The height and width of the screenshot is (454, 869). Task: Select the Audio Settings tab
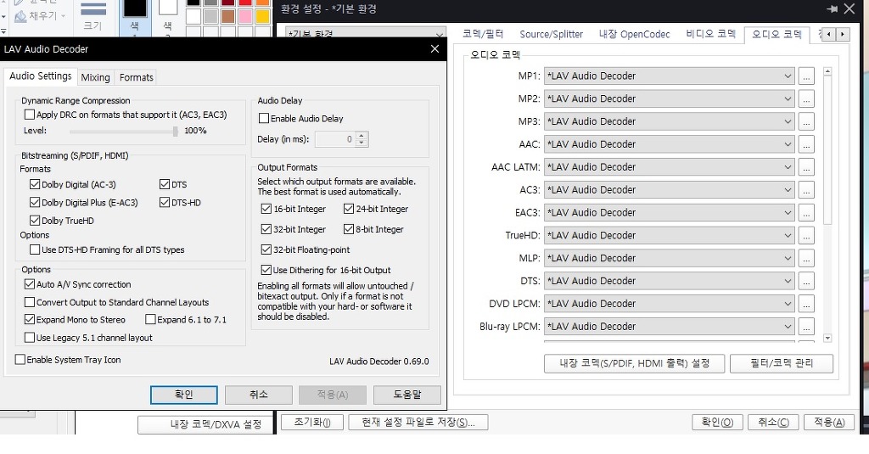(41, 76)
